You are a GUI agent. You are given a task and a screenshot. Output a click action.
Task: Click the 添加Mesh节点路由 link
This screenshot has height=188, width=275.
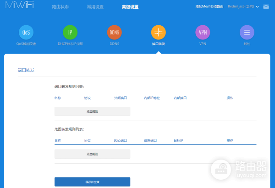(209, 7)
